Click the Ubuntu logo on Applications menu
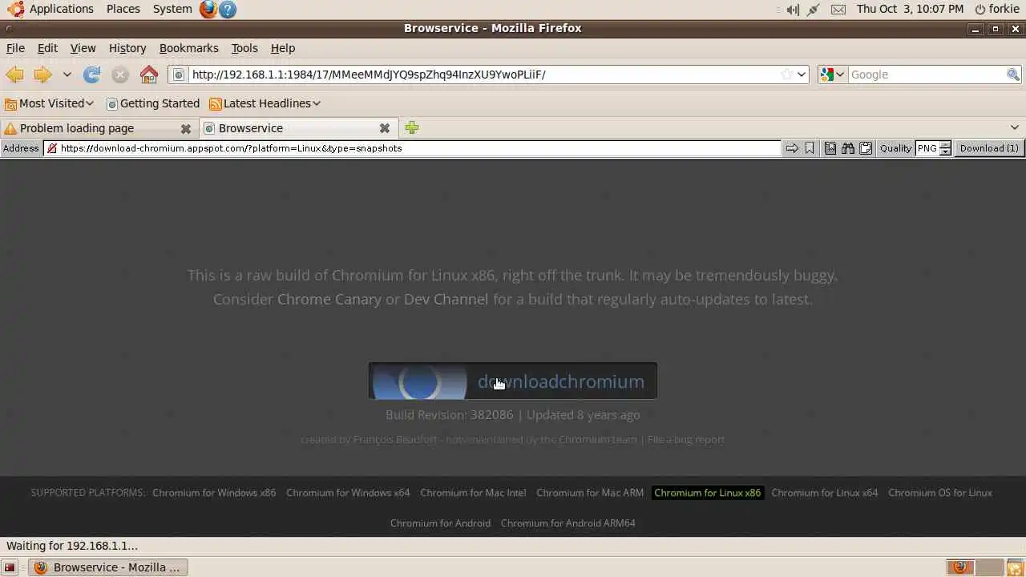The image size is (1026, 577). point(14,9)
